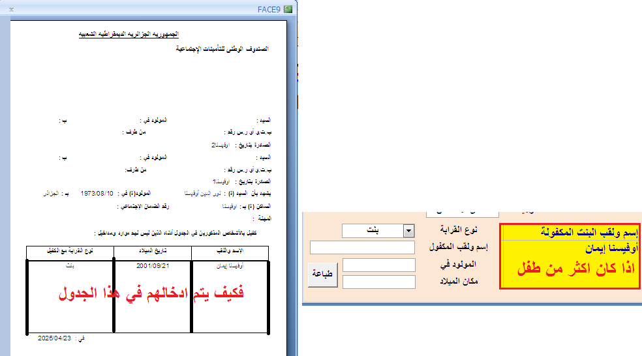Click the نوع القرابة form label

[x=459, y=230]
